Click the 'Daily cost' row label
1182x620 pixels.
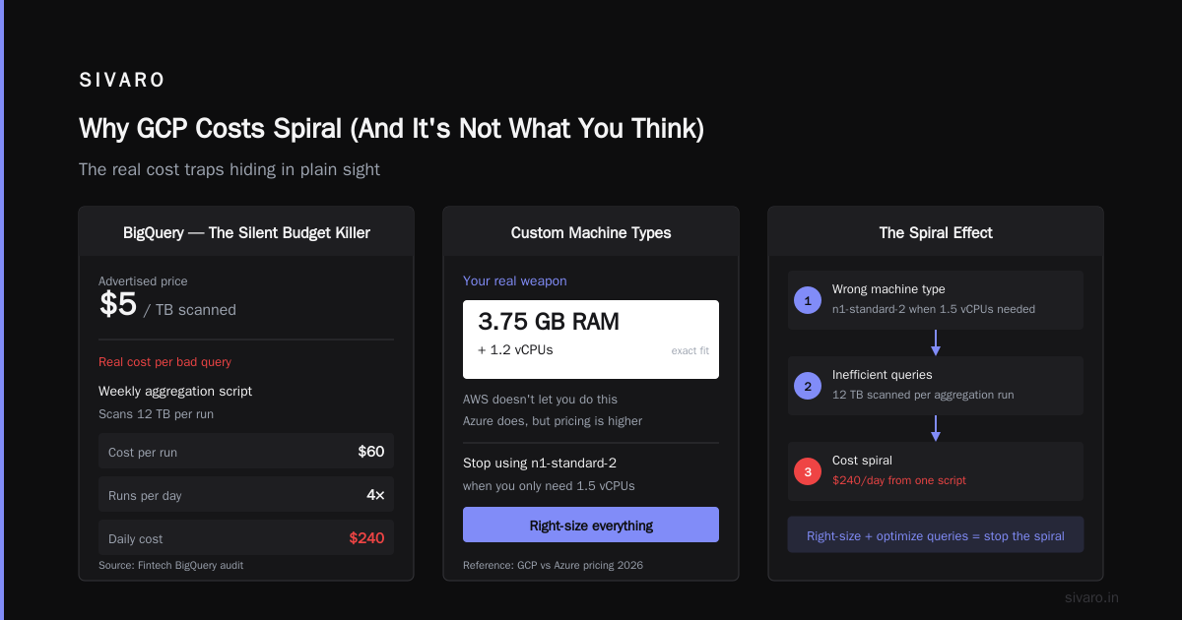point(136,539)
